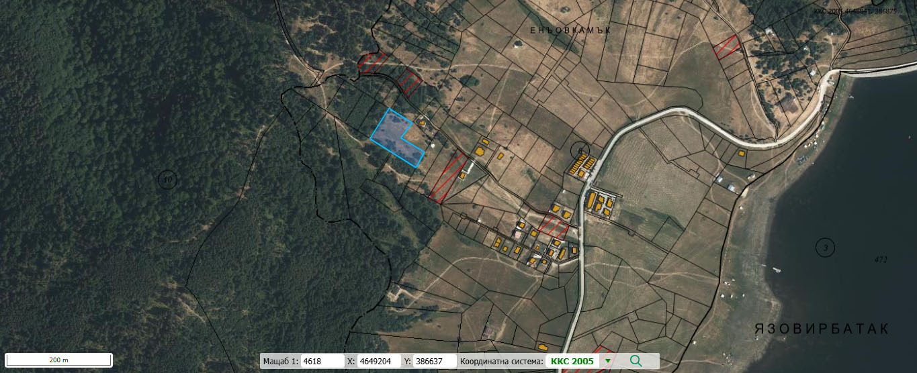The image size is (917, 373).
Task: Click the circled number 6 marker
Action: pos(578,150)
